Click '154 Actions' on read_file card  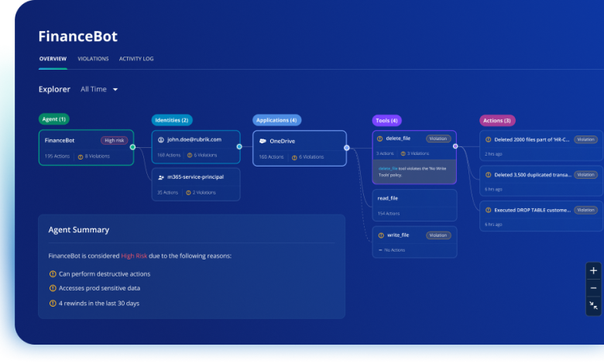(x=389, y=214)
